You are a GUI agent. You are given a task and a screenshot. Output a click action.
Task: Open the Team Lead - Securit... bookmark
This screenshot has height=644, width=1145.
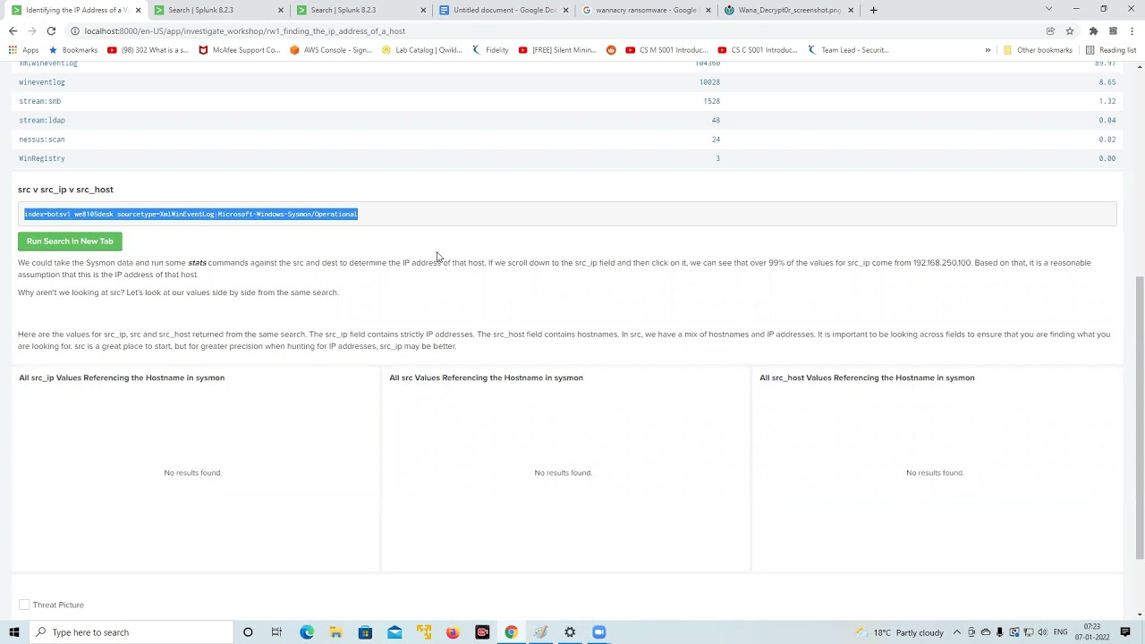tap(848, 50)
